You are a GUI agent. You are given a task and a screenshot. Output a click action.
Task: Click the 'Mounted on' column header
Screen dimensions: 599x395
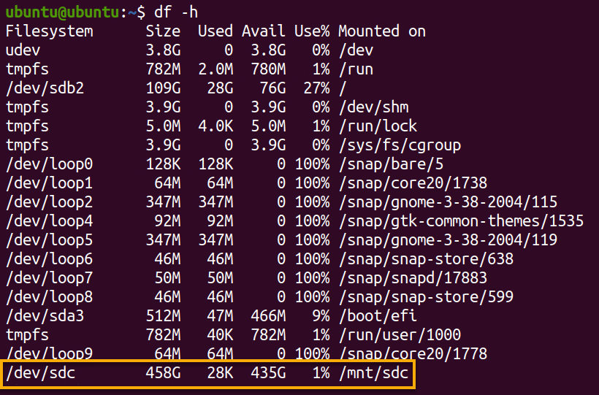click(x=382, y=31)
